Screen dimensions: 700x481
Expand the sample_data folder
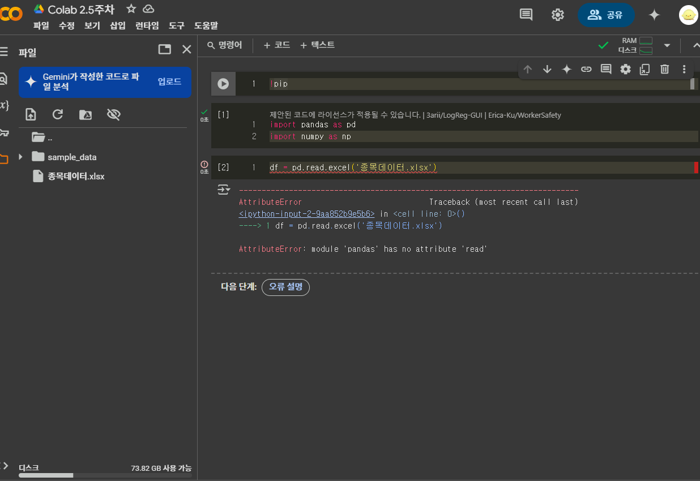tap(21, 157)
